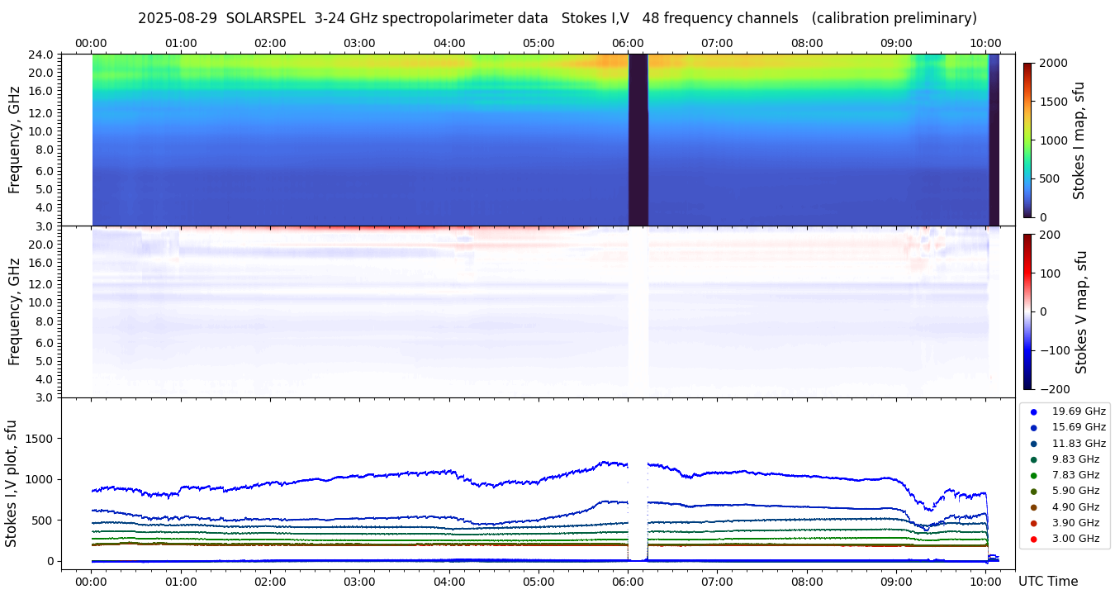Screen dimensions: 1115x599
Task: Click the Stokes V map colorbar
Action: click(x=1027, y=311)
